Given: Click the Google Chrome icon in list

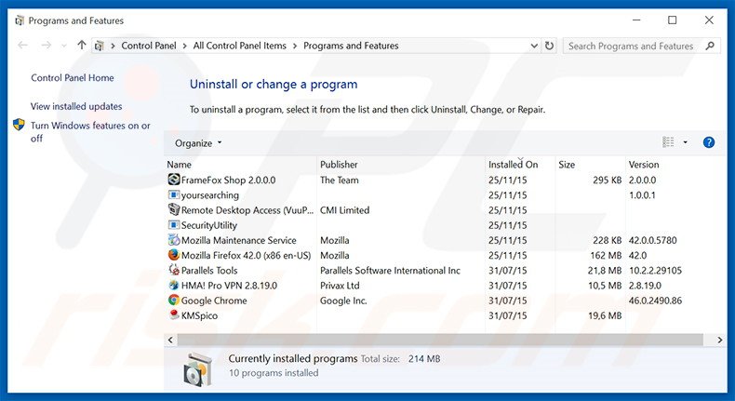Looking at the screenshot, I should 174,300.
